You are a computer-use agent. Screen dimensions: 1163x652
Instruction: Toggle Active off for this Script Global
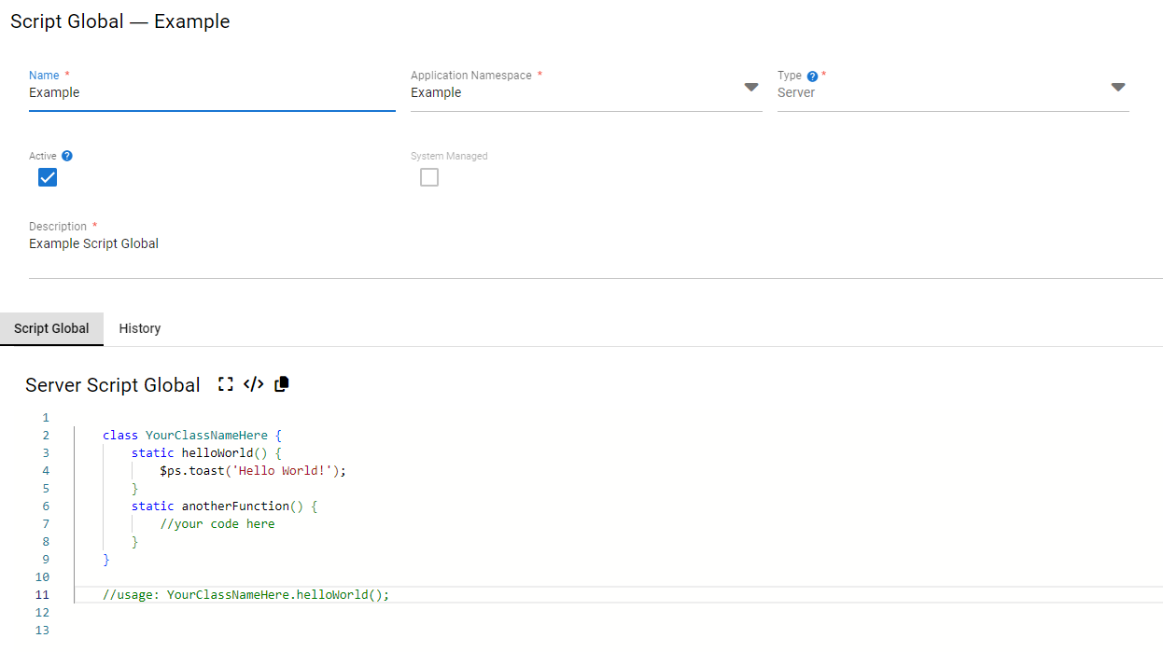click(47, 177)
